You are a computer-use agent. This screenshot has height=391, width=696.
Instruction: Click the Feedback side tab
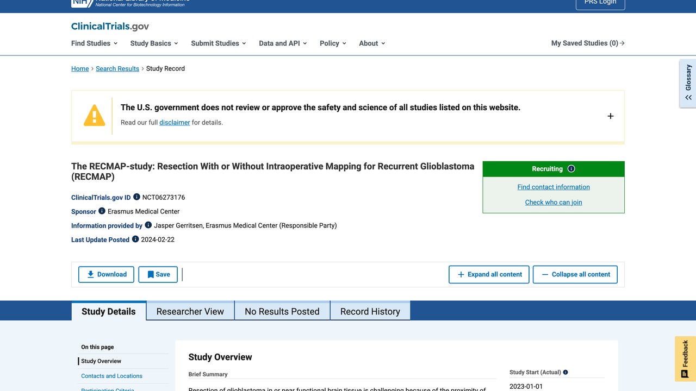pos(685,359)
